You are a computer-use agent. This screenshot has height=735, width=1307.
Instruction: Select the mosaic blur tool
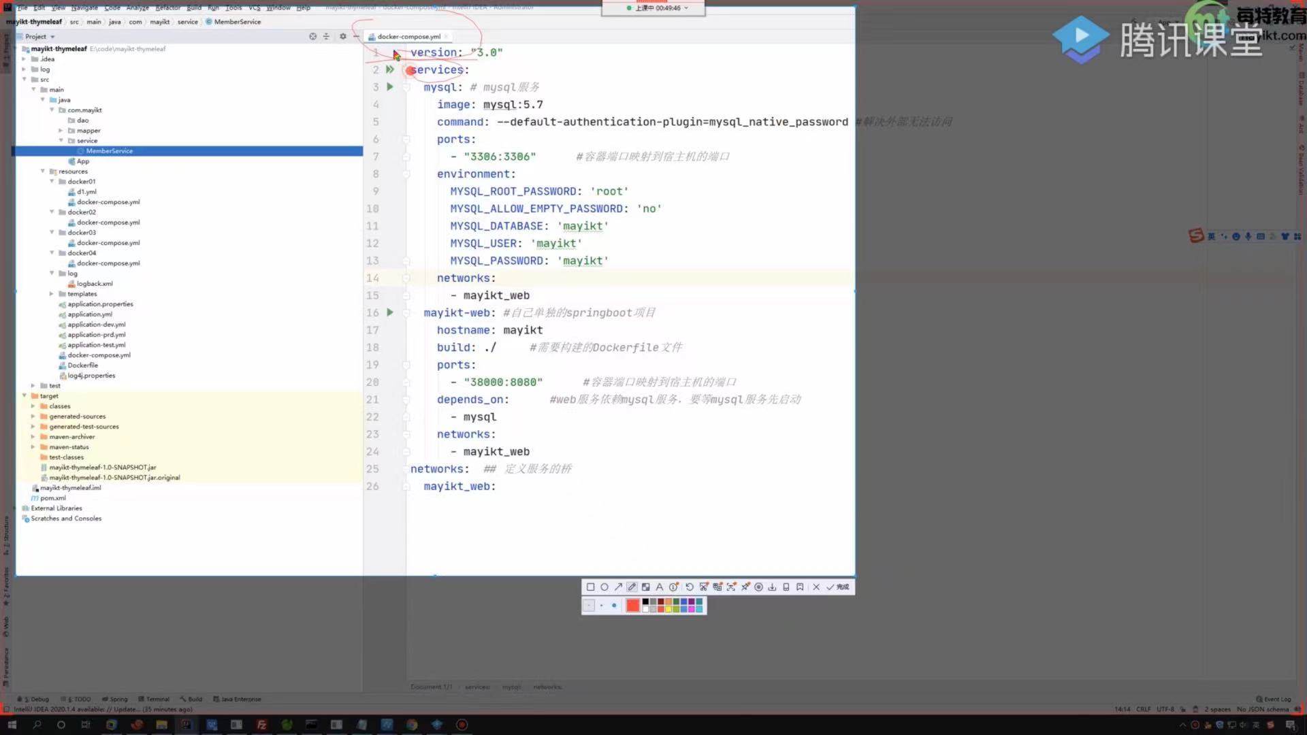[x=645, y=587]
